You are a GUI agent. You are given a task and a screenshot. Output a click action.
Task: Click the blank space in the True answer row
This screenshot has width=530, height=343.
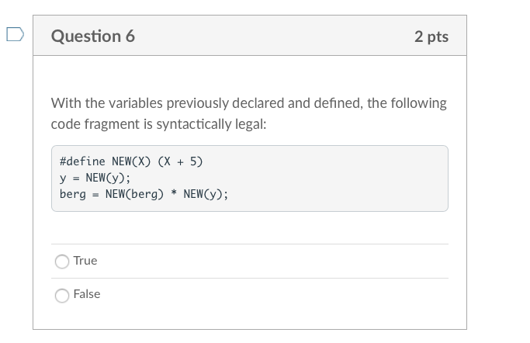[270, 262]
